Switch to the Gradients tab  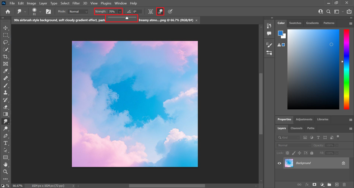(312, 23)
